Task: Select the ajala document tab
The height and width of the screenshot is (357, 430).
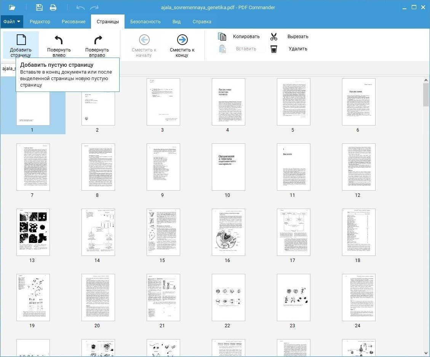Action: (8, 68)
